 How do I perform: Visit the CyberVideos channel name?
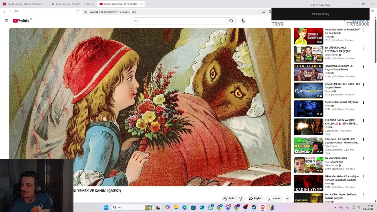pyautogui.click(x=331, y=146)
